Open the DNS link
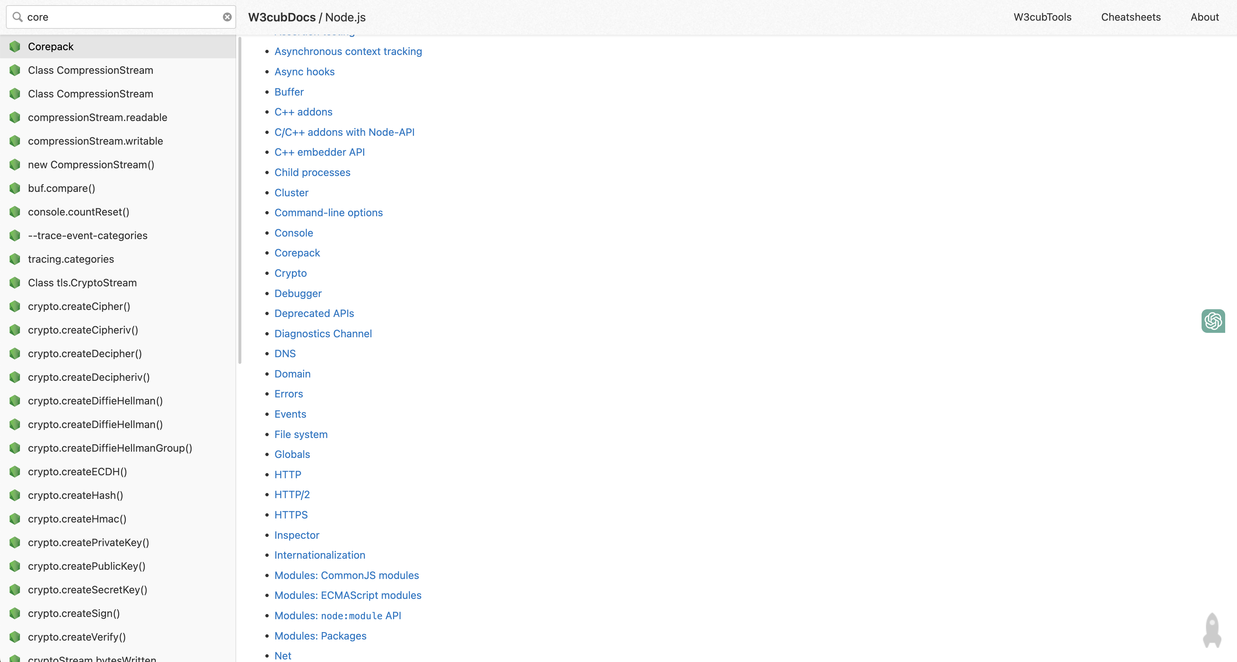Screen dimensions: 1237x662 tap(285, 354)
